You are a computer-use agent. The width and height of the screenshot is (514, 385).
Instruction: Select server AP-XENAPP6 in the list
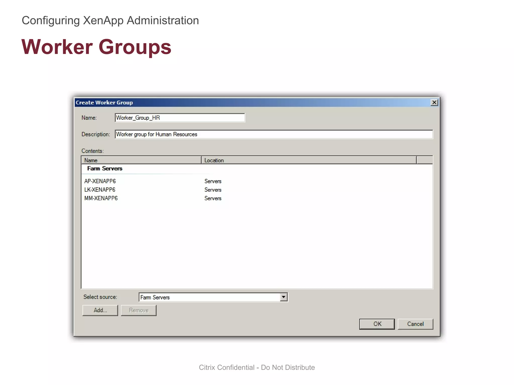[x=100, y=181]
